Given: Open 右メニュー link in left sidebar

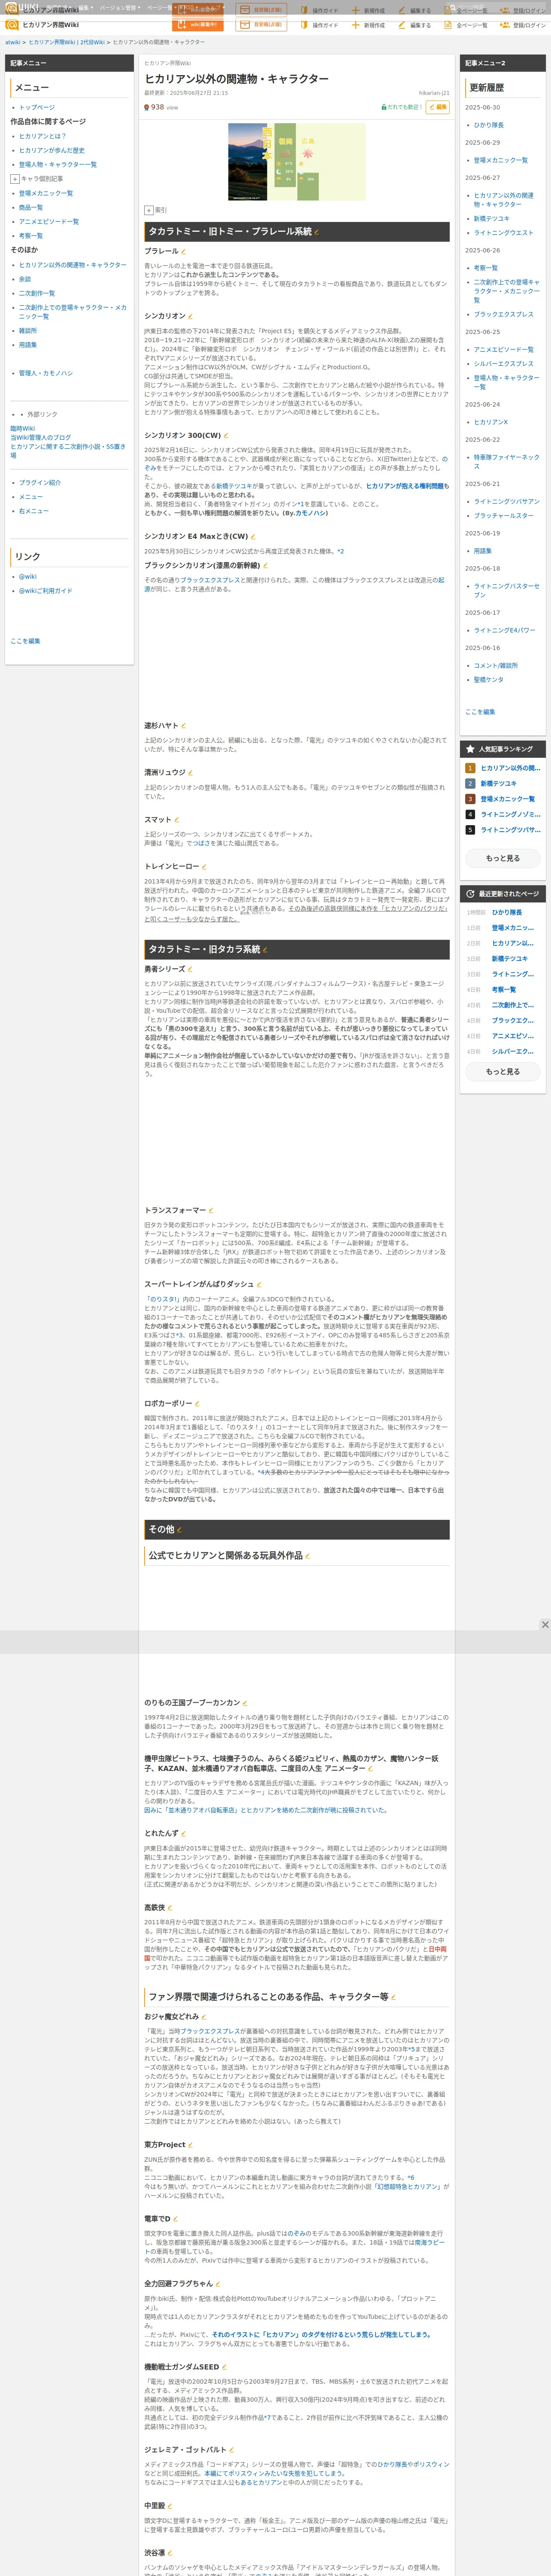Looking at the screenshot, I should 34,510.
